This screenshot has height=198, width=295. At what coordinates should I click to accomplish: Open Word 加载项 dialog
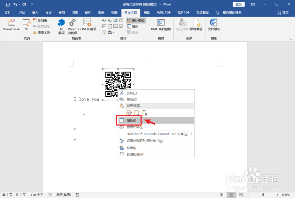(72, 27)
